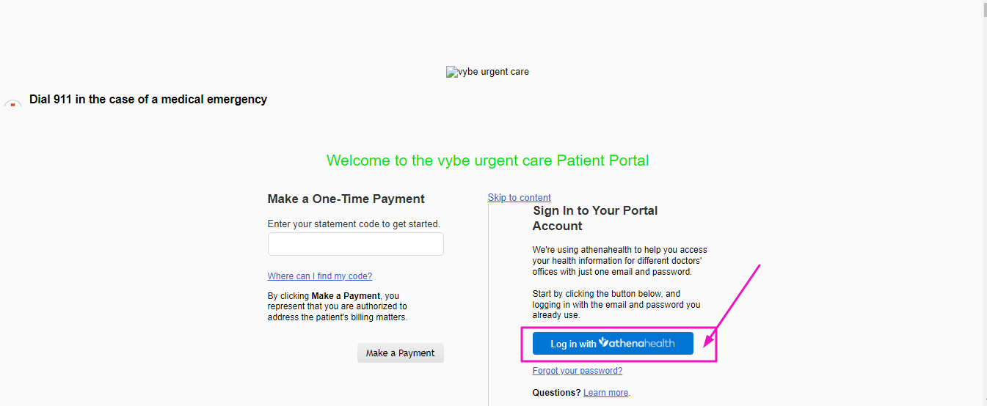Click the green Welcome Patient Portal heading
The height and width of the screenshot is (406, 987).
point(488,160)
